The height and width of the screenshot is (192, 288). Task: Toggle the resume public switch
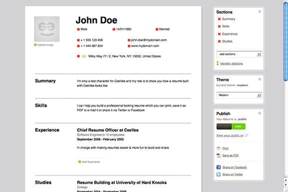coord(231,127)
